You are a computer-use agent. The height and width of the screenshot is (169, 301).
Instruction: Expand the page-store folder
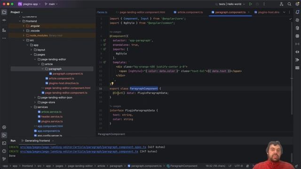(x=35, y=102)
